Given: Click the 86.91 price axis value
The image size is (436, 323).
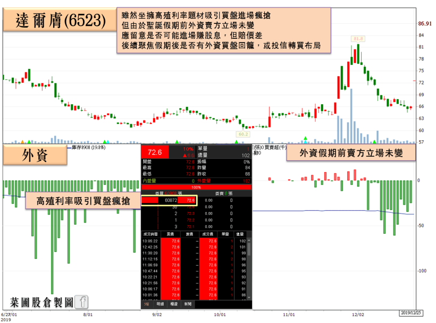Looking at the screenshot, I should click(425, 23).
